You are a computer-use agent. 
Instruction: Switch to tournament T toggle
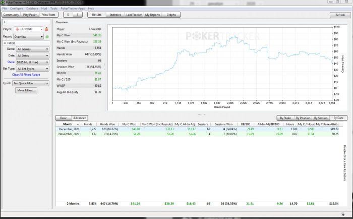78,15
